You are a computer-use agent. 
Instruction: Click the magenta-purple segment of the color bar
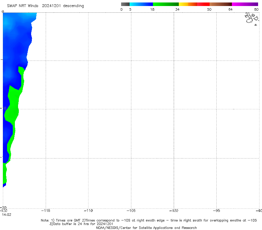(245, 4)
